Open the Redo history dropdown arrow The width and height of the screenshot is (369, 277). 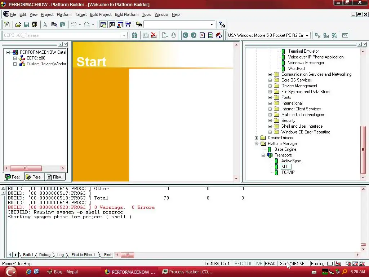[x=93, y=25]
